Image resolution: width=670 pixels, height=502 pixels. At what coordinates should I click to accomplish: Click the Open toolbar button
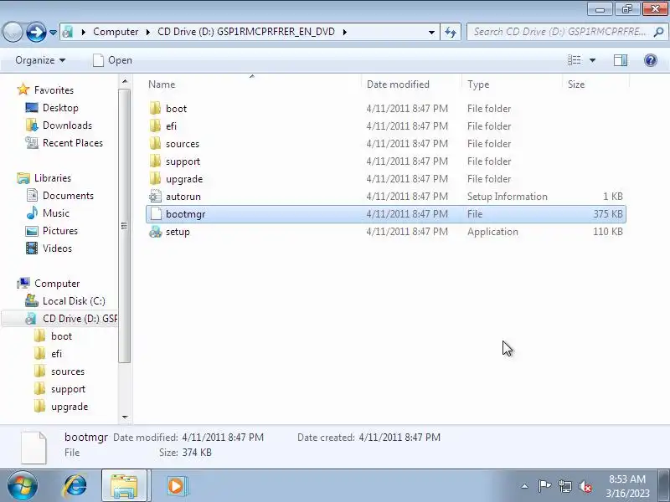[x=112, y=60]
